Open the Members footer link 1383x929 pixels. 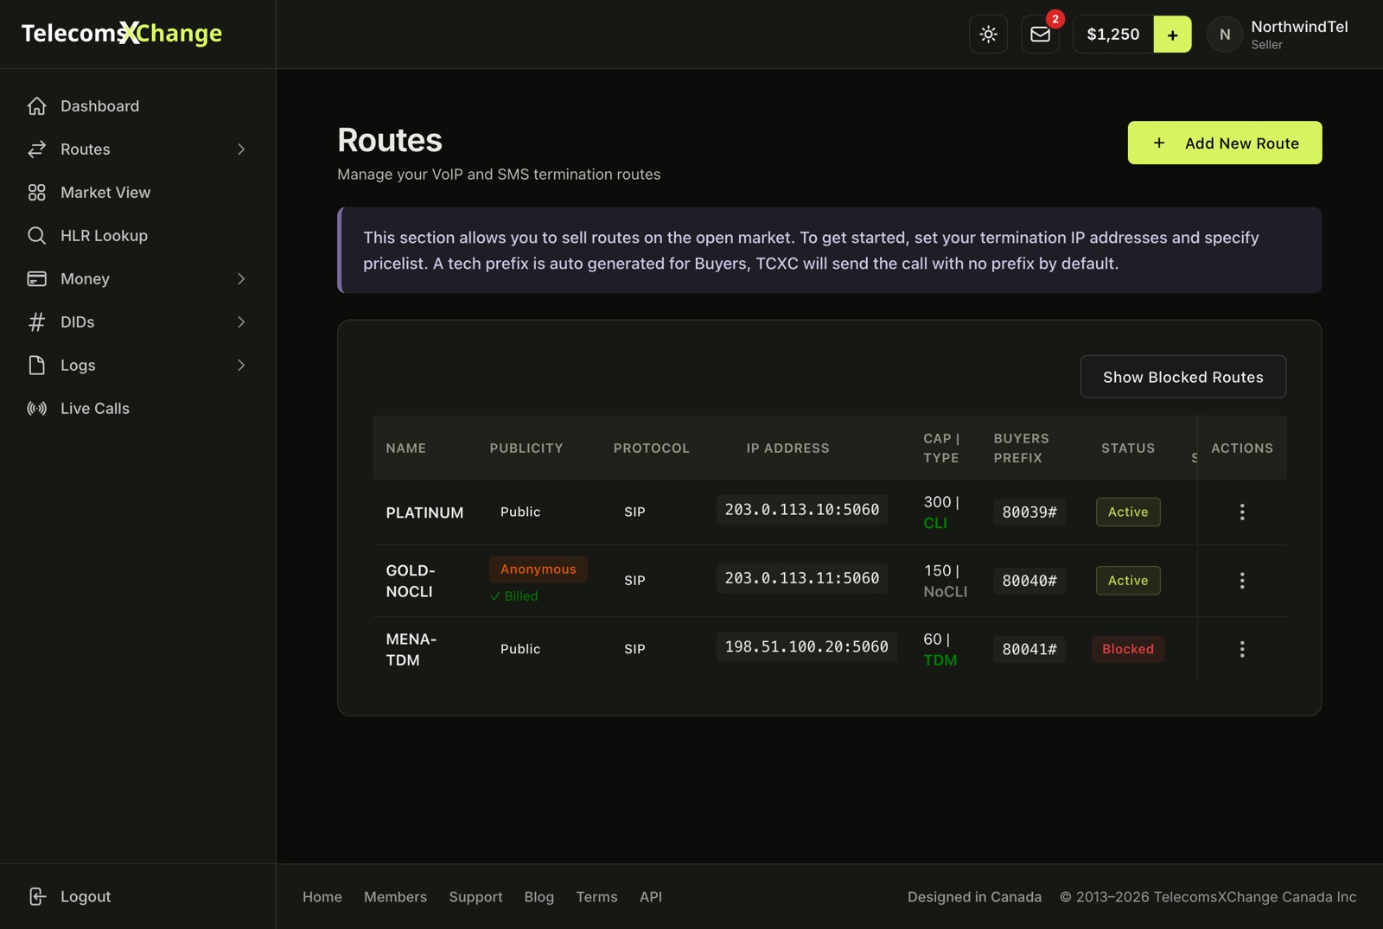pyautogui.click(x=395, y=897)
